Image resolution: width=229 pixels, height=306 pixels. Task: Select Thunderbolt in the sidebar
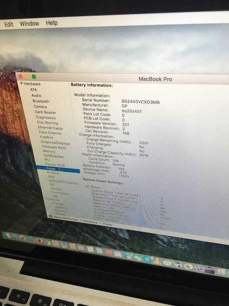[60, 193]
